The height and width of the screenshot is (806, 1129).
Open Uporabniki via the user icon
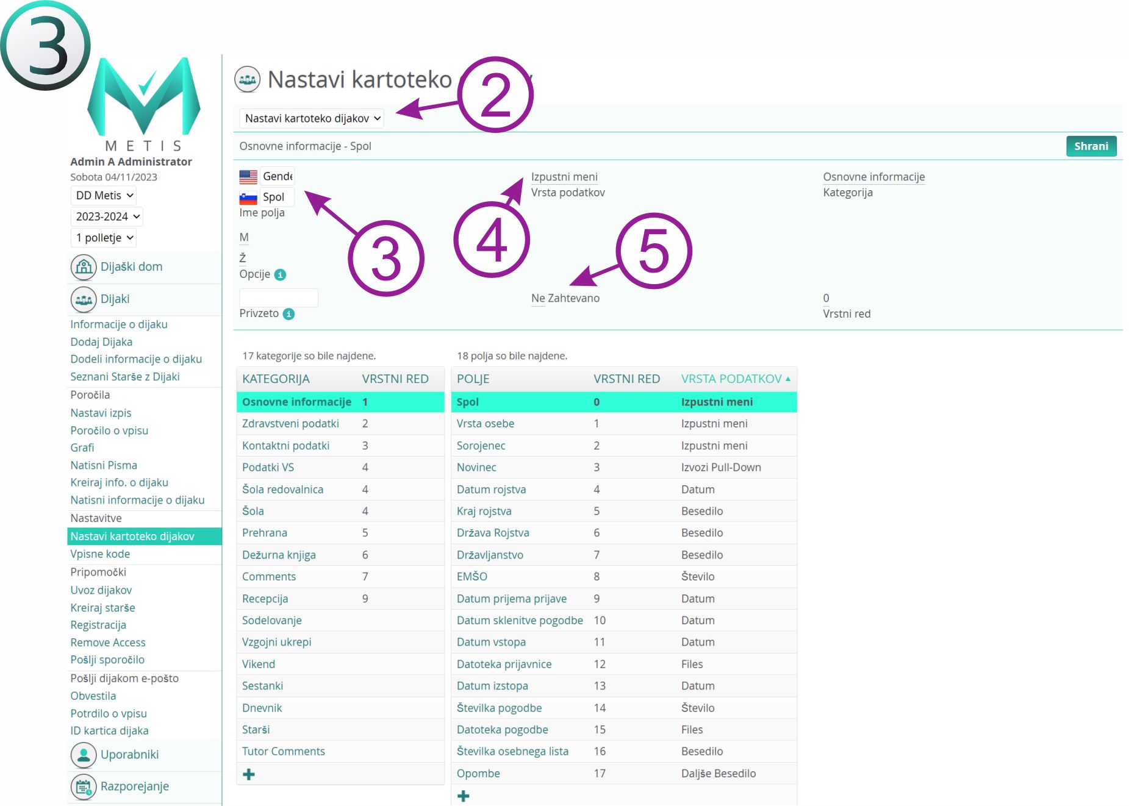(84, 755)
